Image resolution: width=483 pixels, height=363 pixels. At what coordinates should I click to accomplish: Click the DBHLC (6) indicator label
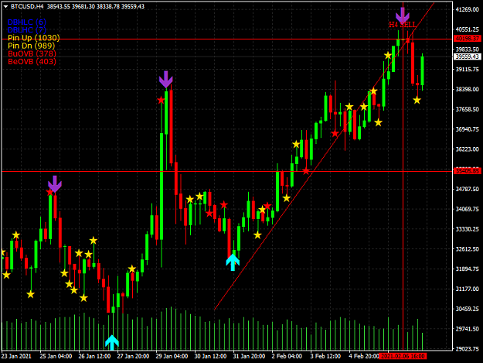[x=27, y=22]
